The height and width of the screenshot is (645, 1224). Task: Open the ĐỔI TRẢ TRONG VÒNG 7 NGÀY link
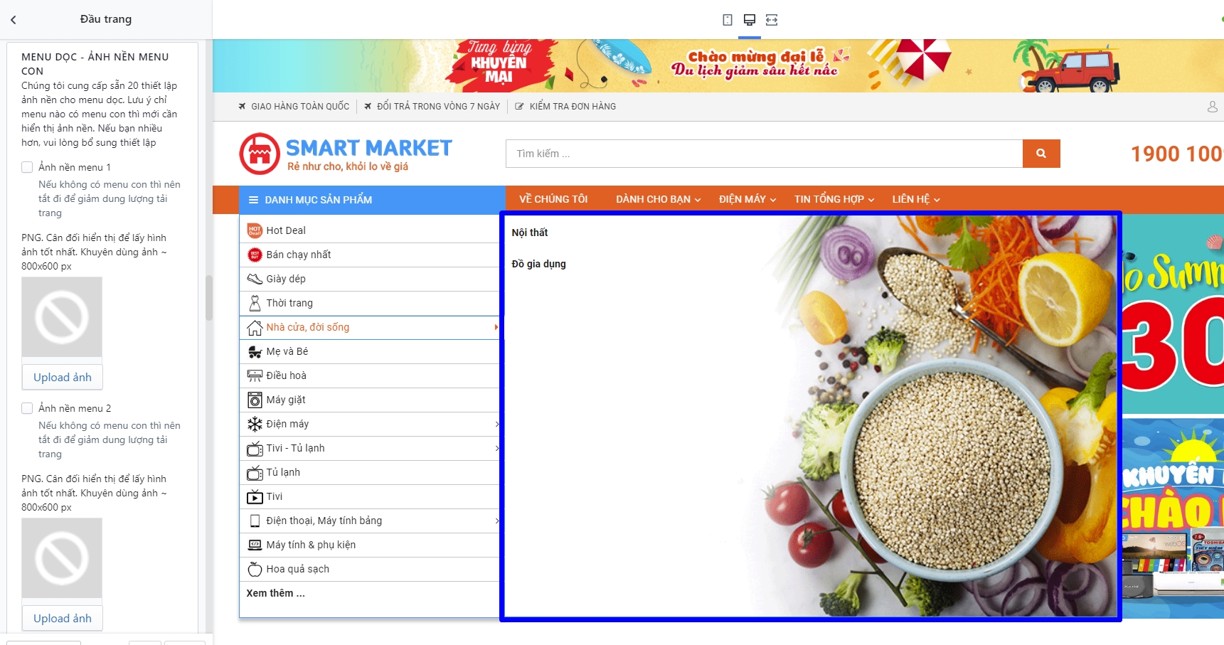432,107
